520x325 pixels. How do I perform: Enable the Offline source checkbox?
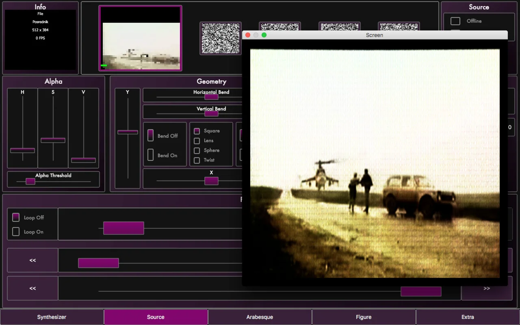pyautogui.click(x=455, y=21)
